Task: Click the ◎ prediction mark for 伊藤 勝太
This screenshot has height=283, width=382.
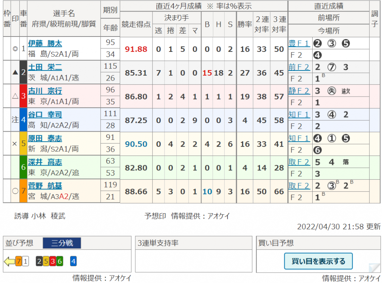Action: point(15,49)
